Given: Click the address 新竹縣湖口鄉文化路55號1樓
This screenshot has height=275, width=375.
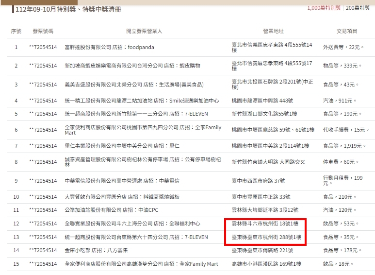Looking at the screenshot, I should point(264,114).
